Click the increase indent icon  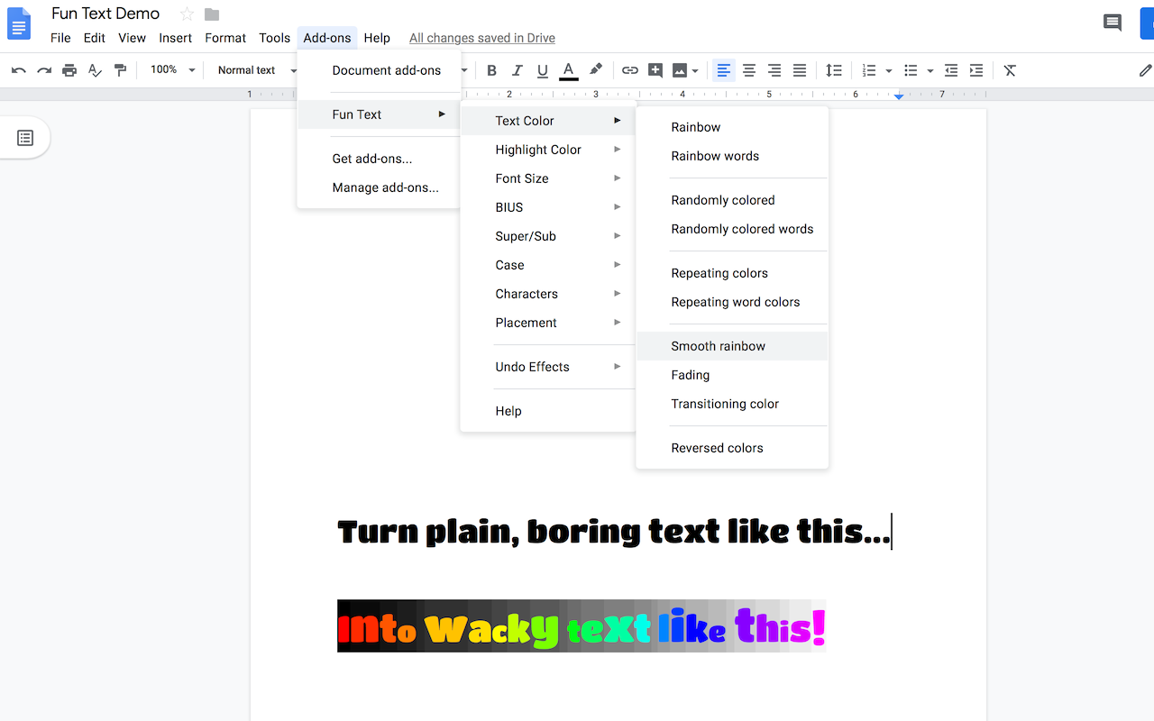tap(975, 70)
